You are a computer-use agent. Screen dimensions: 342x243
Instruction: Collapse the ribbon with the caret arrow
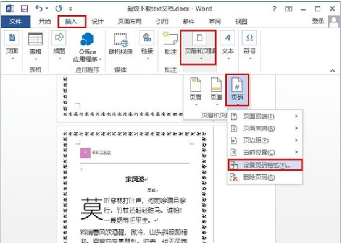(332, 70)
